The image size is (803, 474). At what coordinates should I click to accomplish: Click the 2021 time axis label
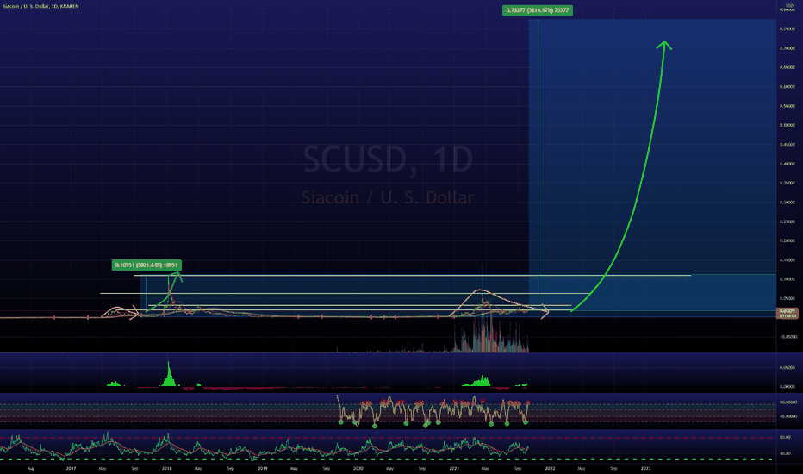(454, 468)
